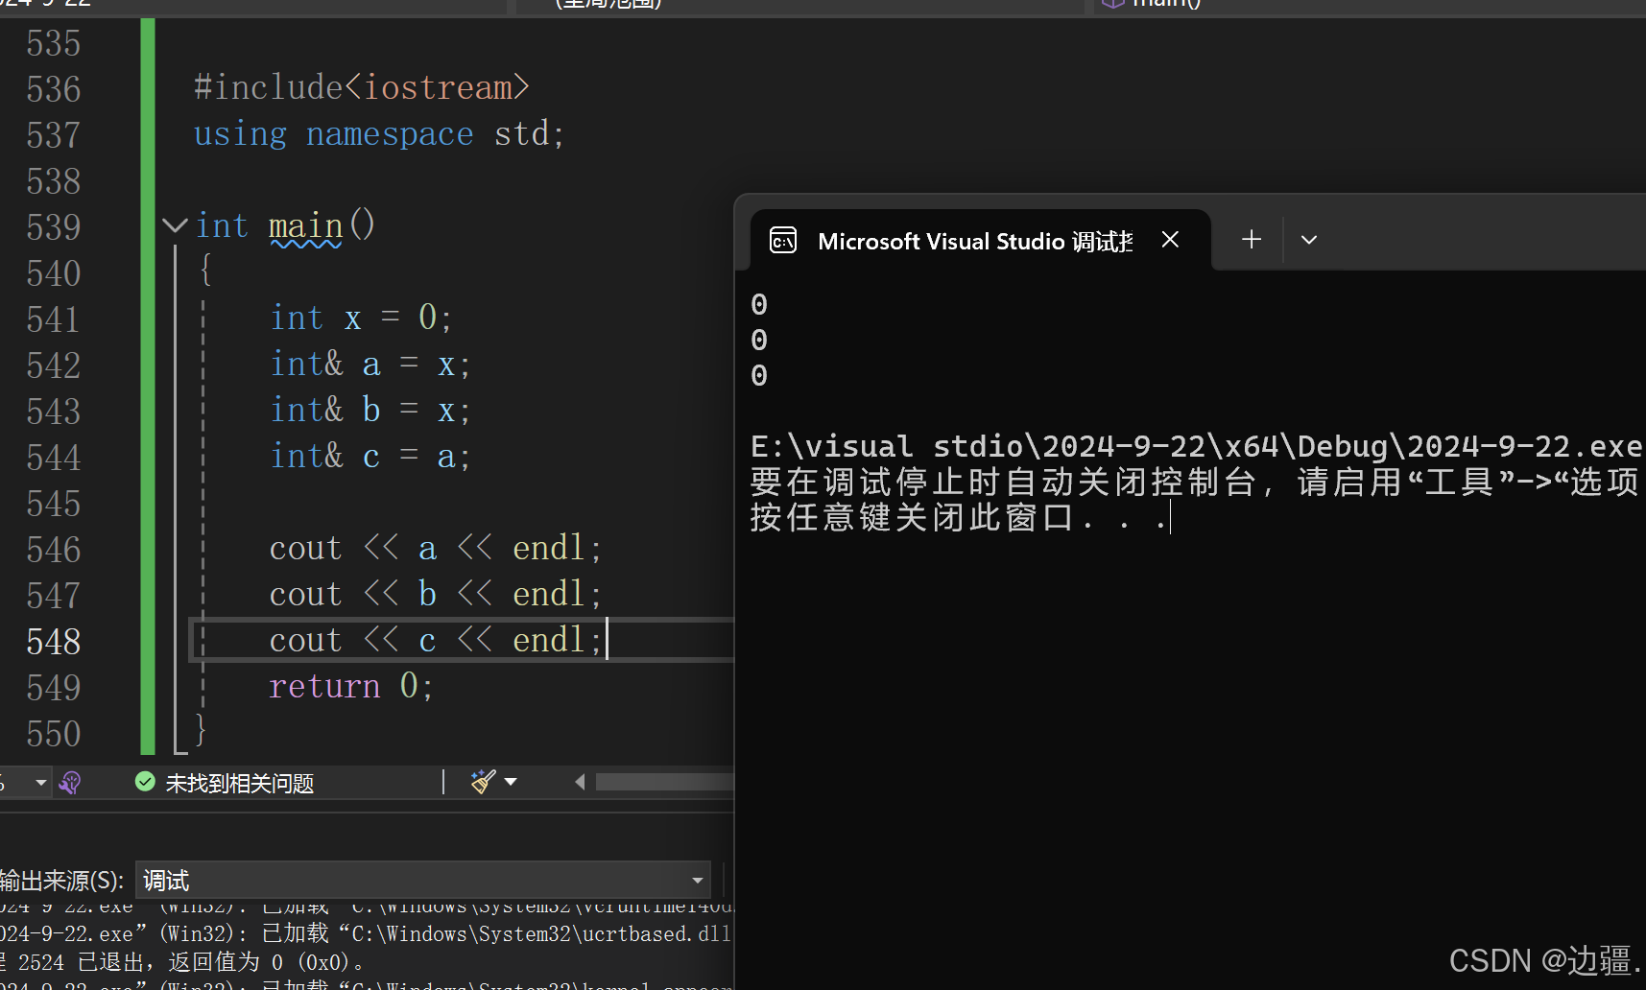Click line number 548
Image resolution: width=1646 pixels, height=990 pixels.
(54, 642)
